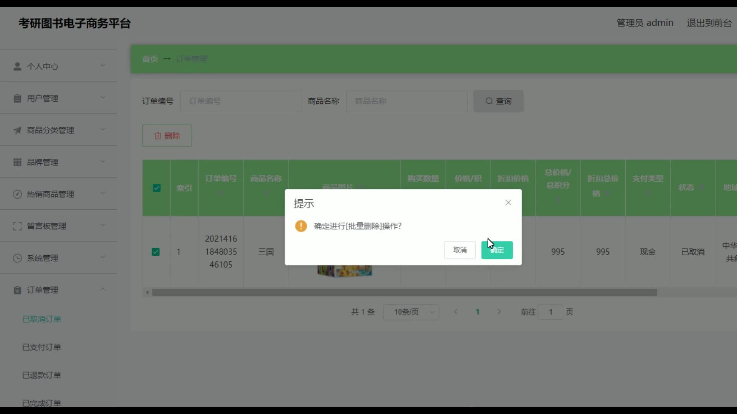Viewport: 737px width, 414px height.
Task: Click the 个人中心 user icon in the sidebar
Action: click(x=17, y=66)
